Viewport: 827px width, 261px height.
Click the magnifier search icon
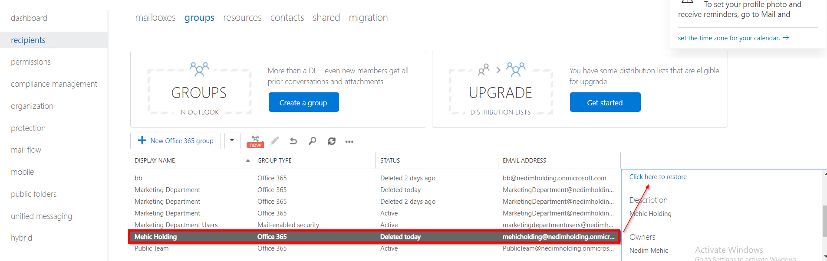point(312,141)
